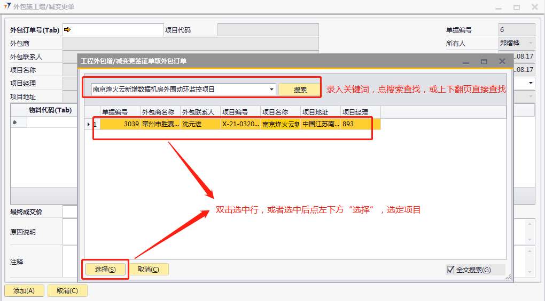Click the app logo in the title bar
This screenshot has height=301, width=545.
tap(7, 7)
